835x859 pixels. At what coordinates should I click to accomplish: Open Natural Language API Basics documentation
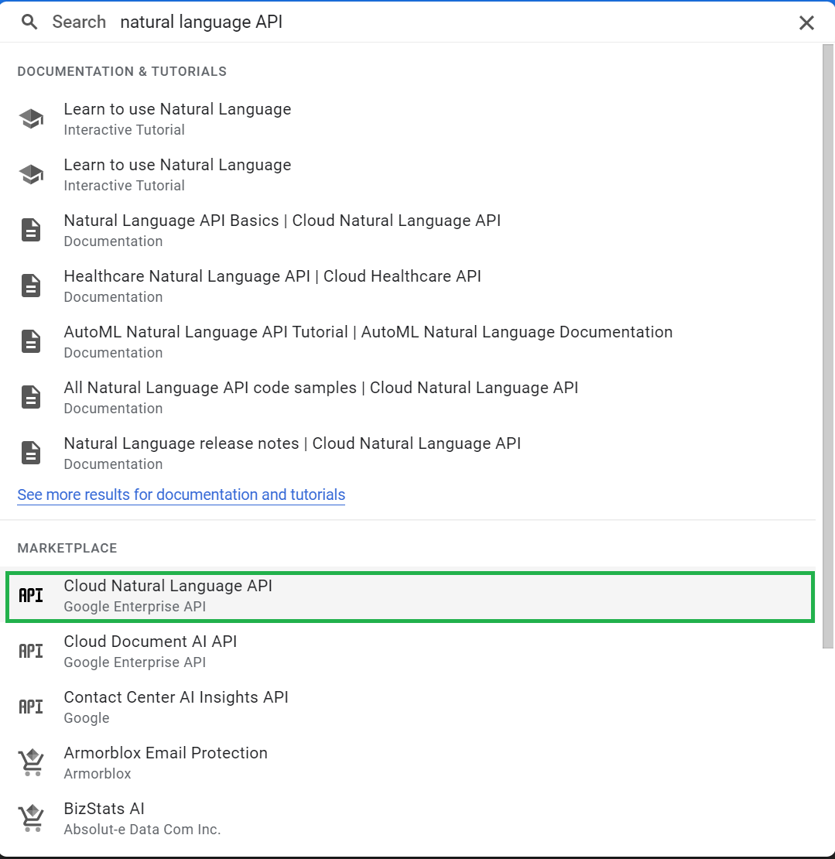[x=408, y=230]
